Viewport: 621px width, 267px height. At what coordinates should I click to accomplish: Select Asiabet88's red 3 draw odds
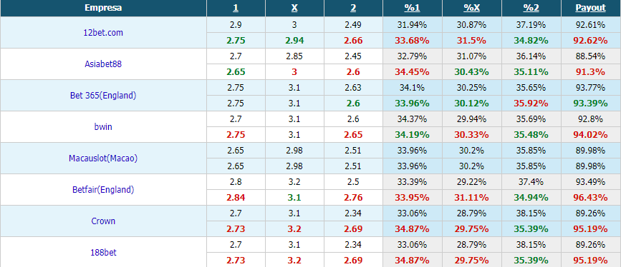pos(294,72)
